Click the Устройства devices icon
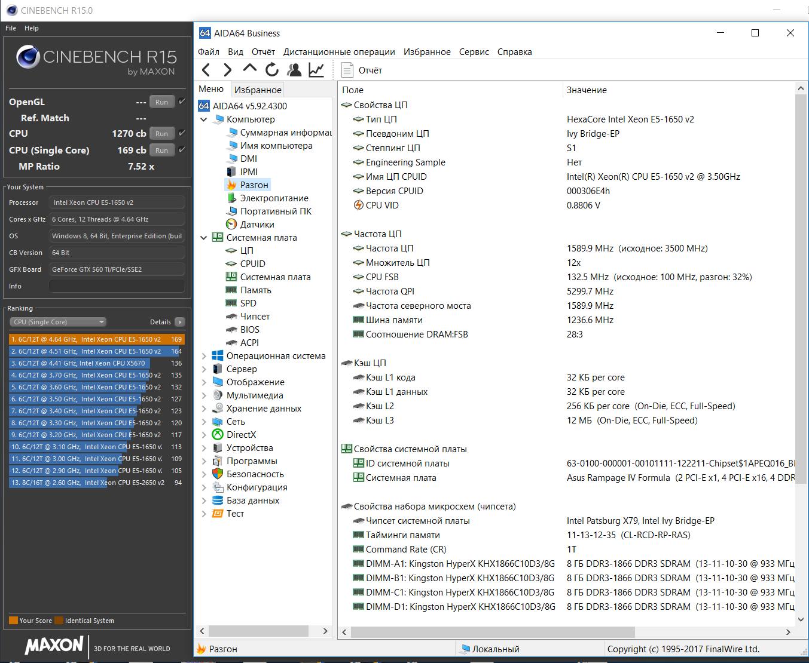 (x=218, y=448)
